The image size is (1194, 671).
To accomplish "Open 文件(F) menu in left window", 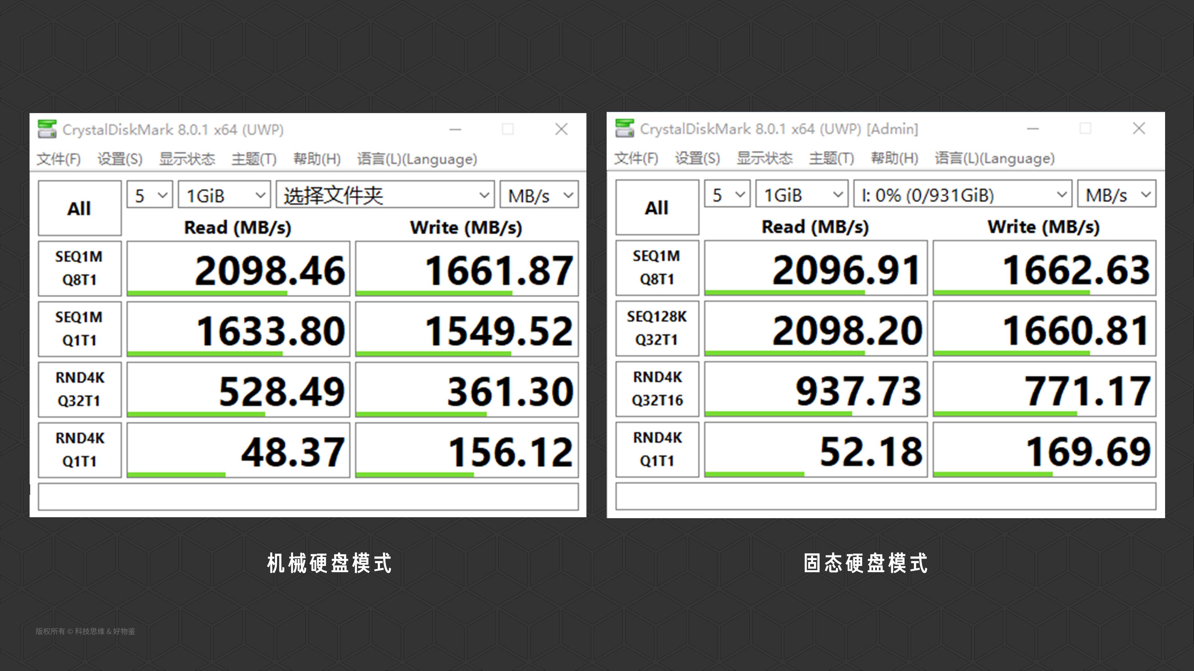I will 59,159.
